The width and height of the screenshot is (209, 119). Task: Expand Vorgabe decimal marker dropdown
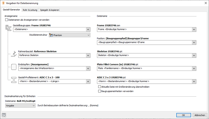point(20,106)
